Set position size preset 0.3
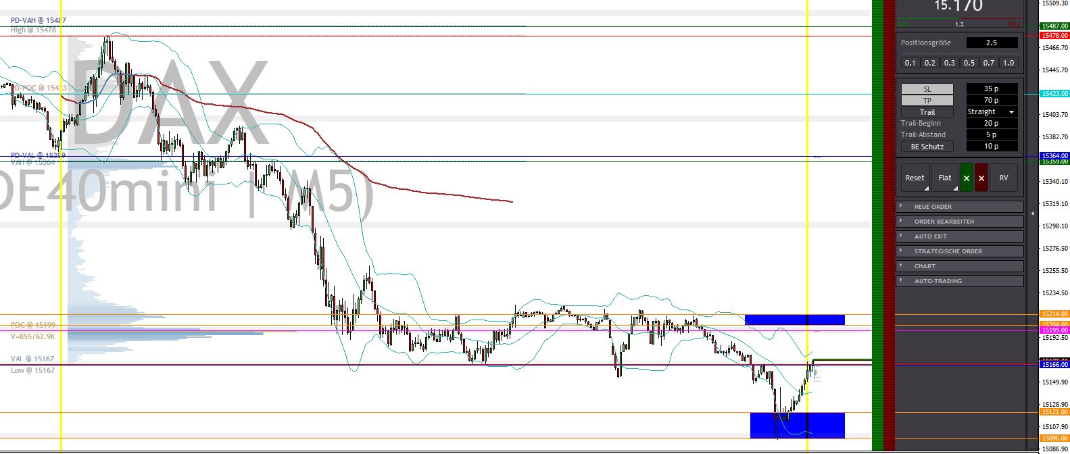This screenshot has height=454, width=1070. coord(950,63)
